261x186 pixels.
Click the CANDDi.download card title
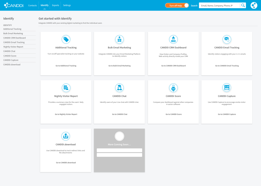click(x=66, y=145)
